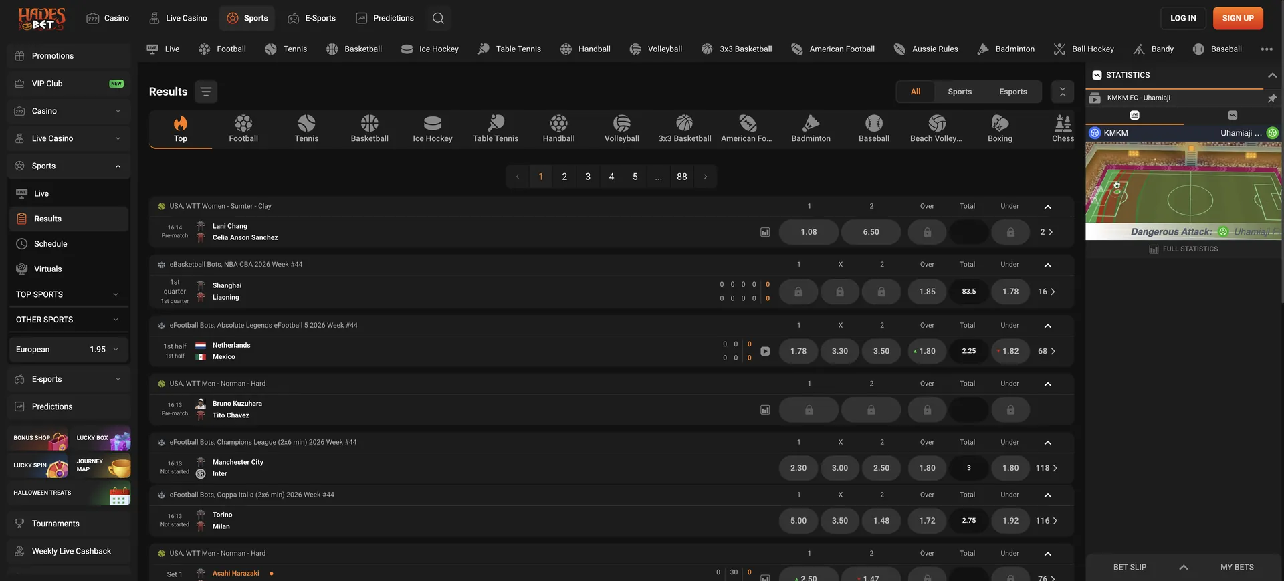Bet on Netherlands win at 1.78
The height and width of the screenshot is (581, 1284).
[x=798, y=351]
